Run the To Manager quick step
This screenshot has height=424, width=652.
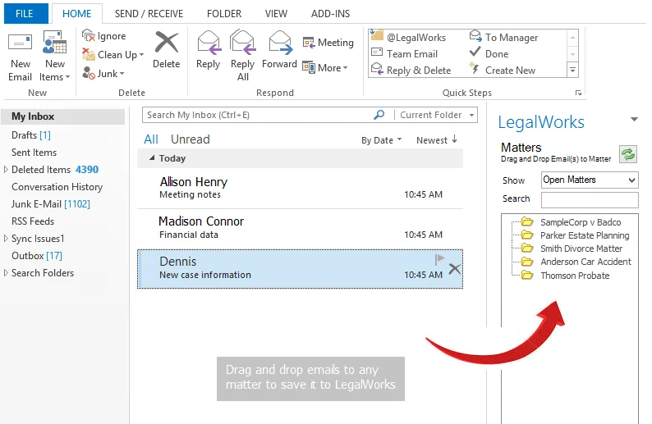503,38
